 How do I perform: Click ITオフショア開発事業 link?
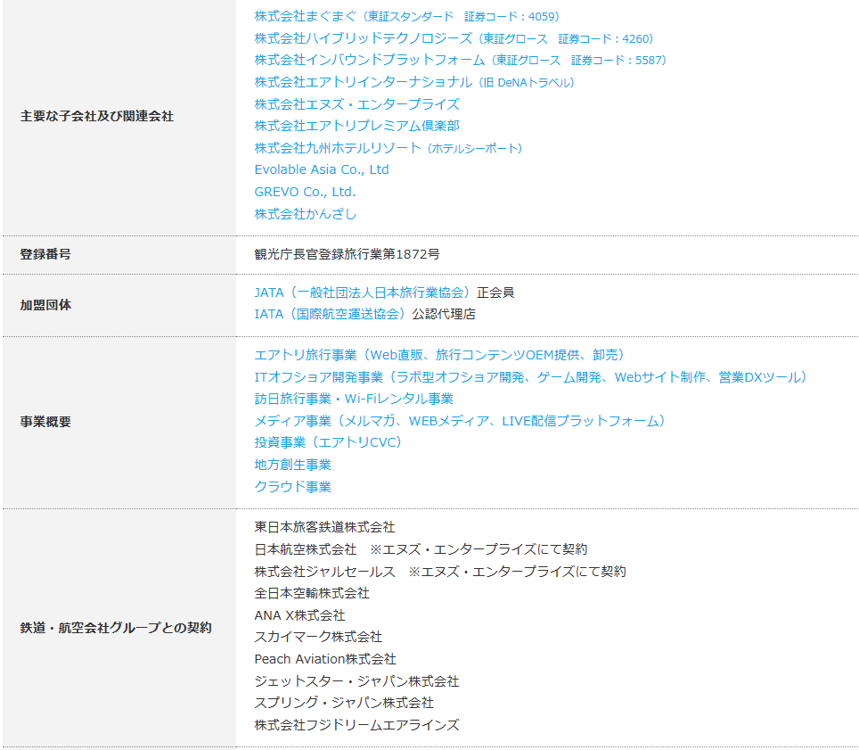coord(531,377)
